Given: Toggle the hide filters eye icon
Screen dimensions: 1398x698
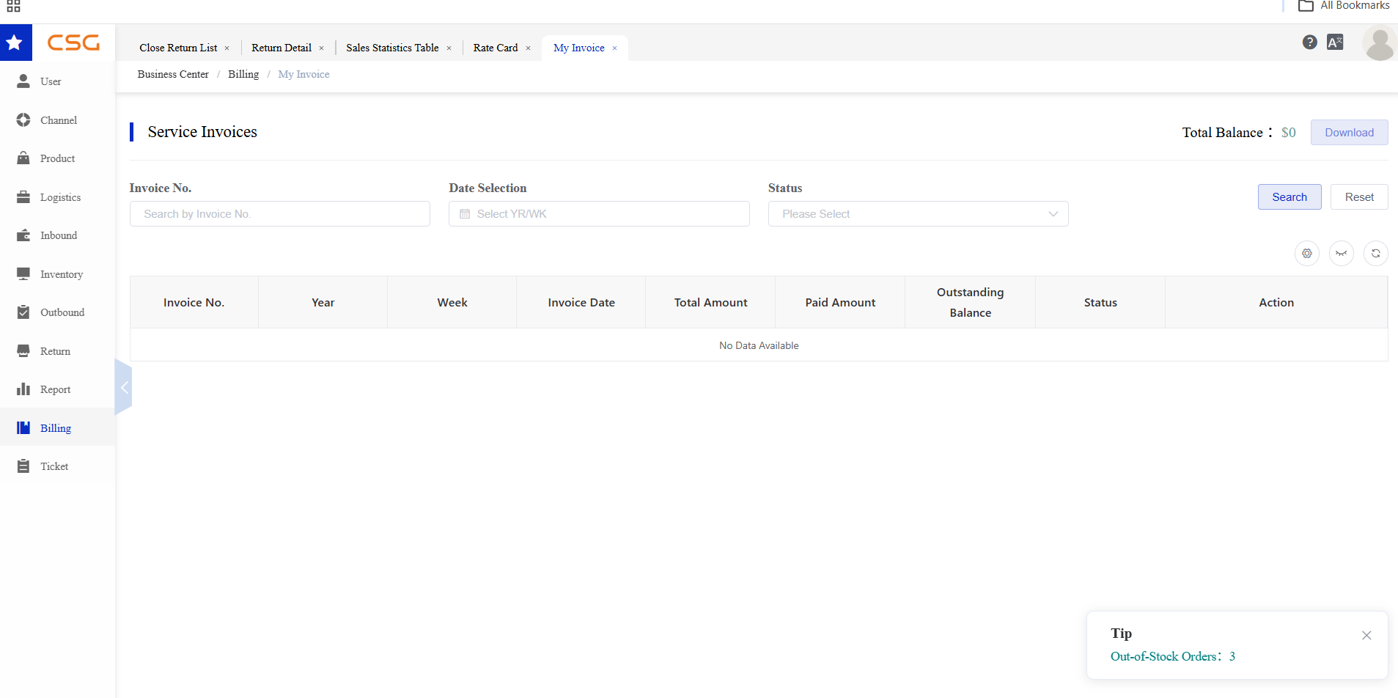Looking at the screenshot, I should 1342,254.
